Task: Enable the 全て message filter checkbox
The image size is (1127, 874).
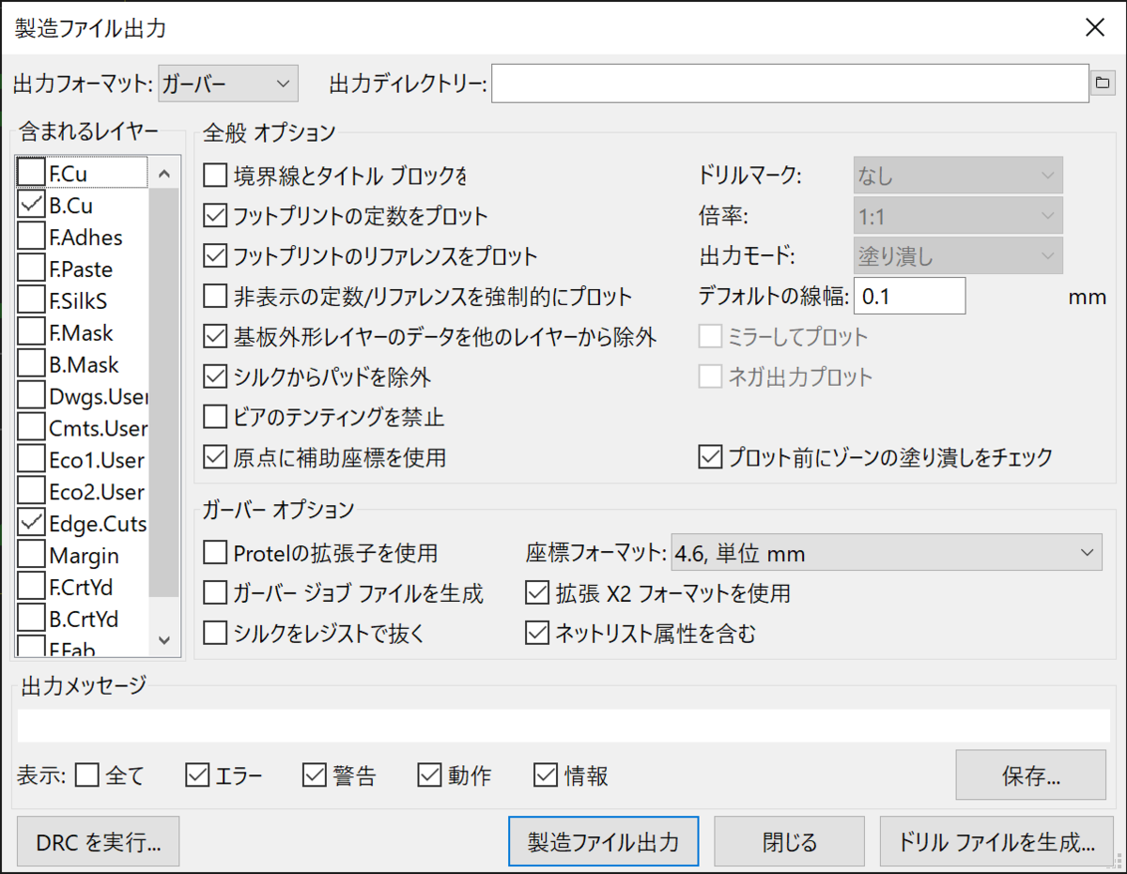Action: coord(87,775)
